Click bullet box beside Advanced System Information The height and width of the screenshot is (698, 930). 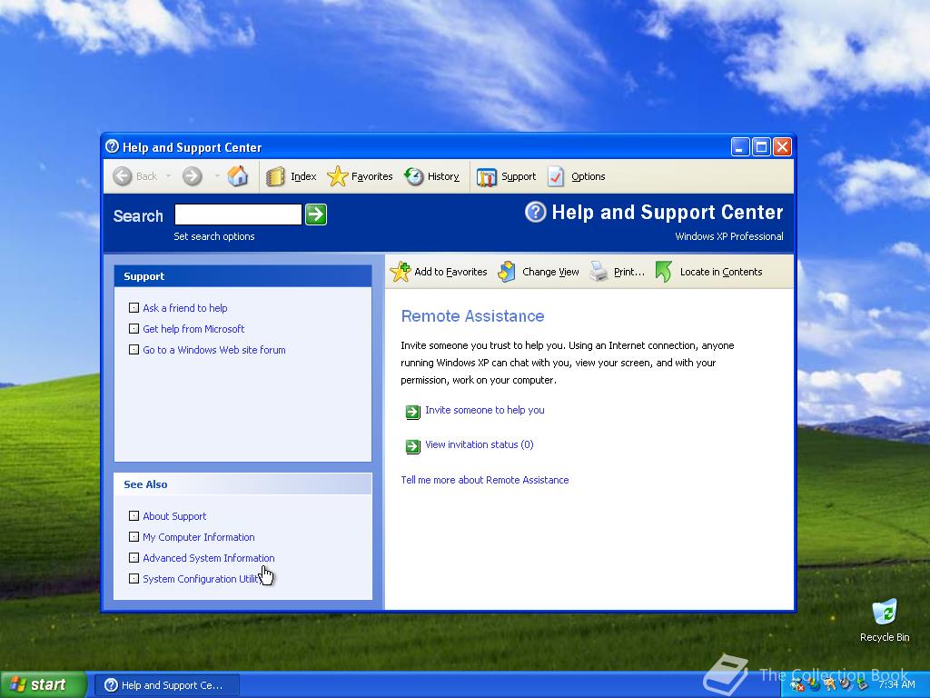pos(134,557)
